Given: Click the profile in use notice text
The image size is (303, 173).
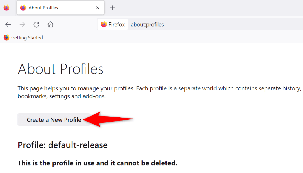Looking at the screenshot, I should click(97, 163).
